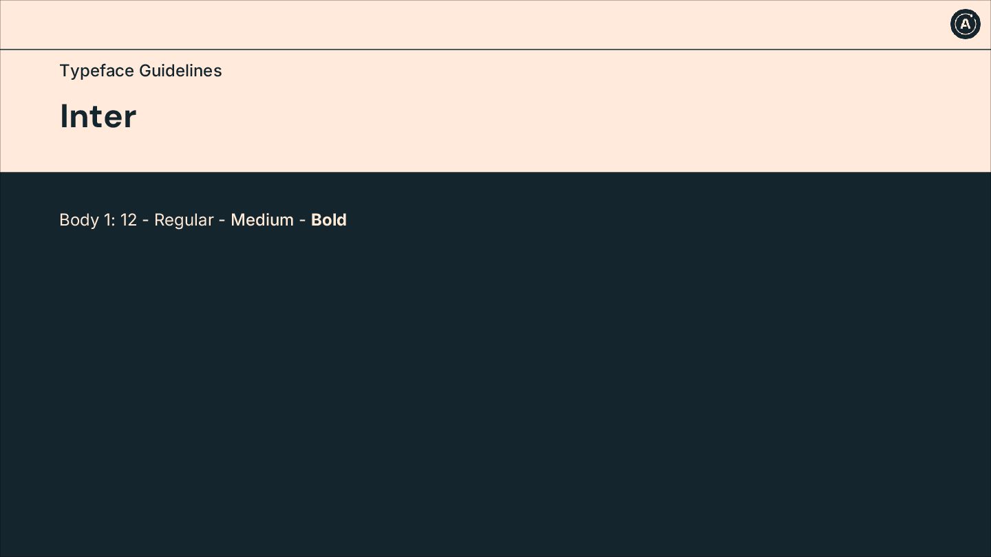The width and height of the screenshot is (991, 557).
Task: Select the word "Regular" weight label
Action: click(184, 220)
